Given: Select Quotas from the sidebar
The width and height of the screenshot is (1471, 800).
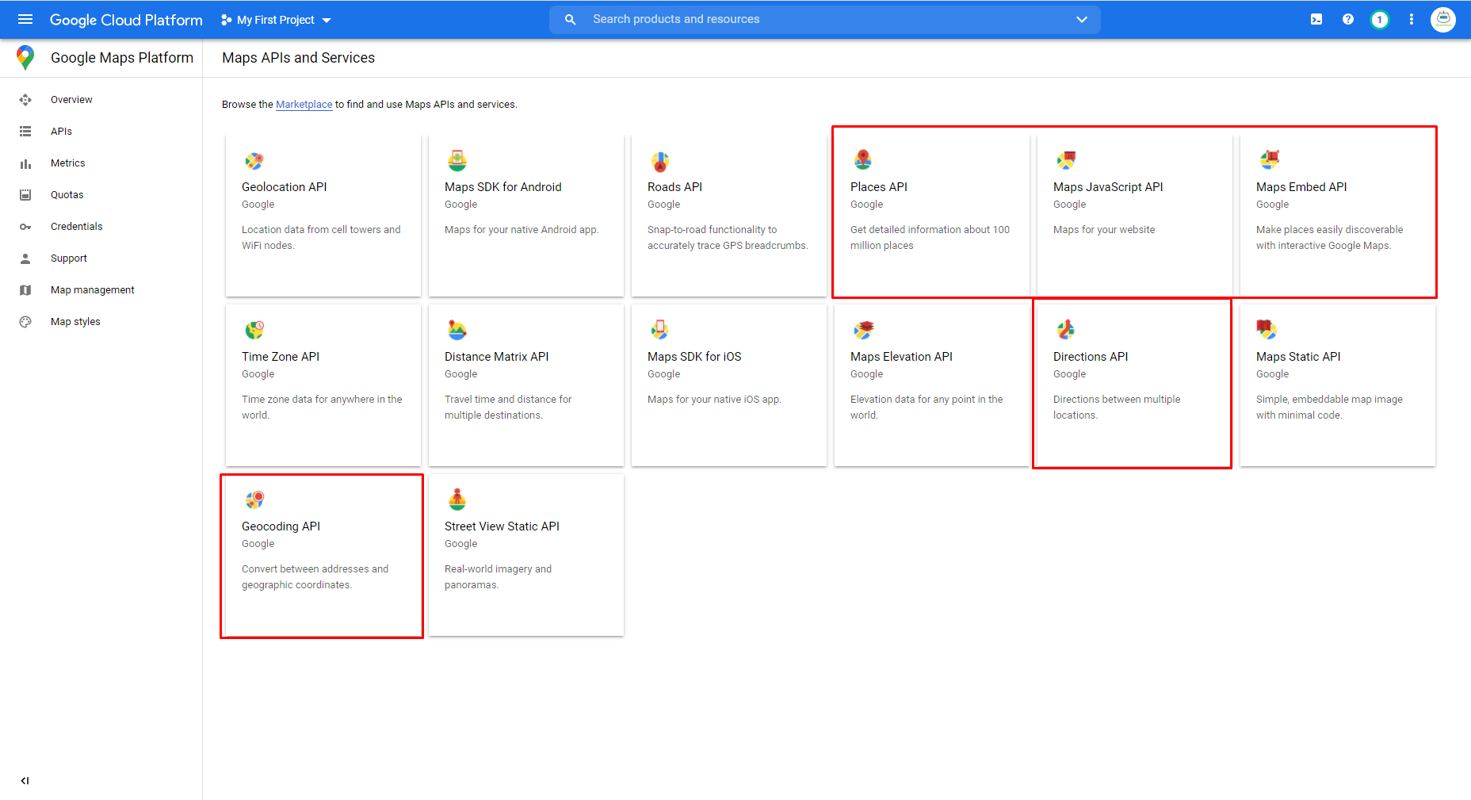Looking at the screenshot, I should [67, 195].
